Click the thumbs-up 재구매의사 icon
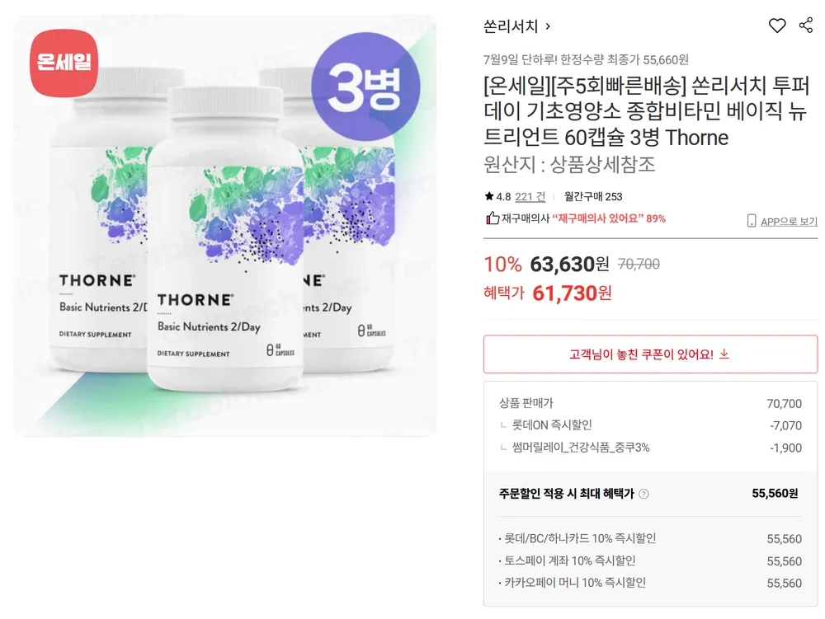825x619 pixels. coord(492,218)
